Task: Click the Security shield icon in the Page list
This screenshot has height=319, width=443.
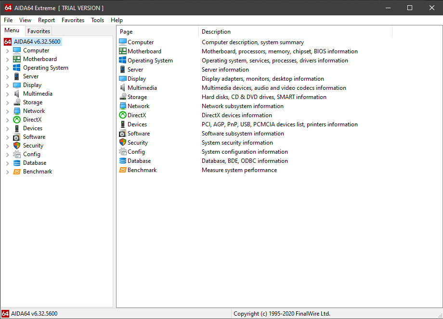Action: click(123, 142)
